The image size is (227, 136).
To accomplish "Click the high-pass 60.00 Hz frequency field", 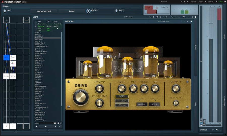I will click(141, 104).
